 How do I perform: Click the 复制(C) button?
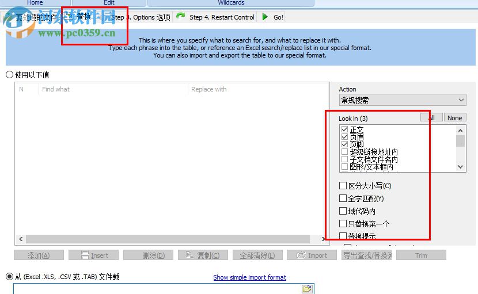tap(203, 255)
